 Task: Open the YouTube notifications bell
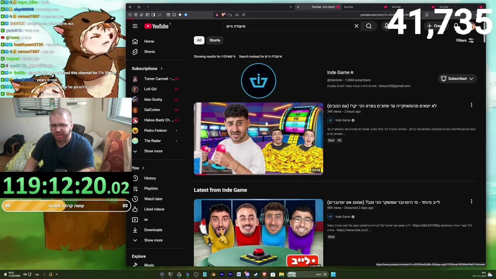tap(456, 26)
